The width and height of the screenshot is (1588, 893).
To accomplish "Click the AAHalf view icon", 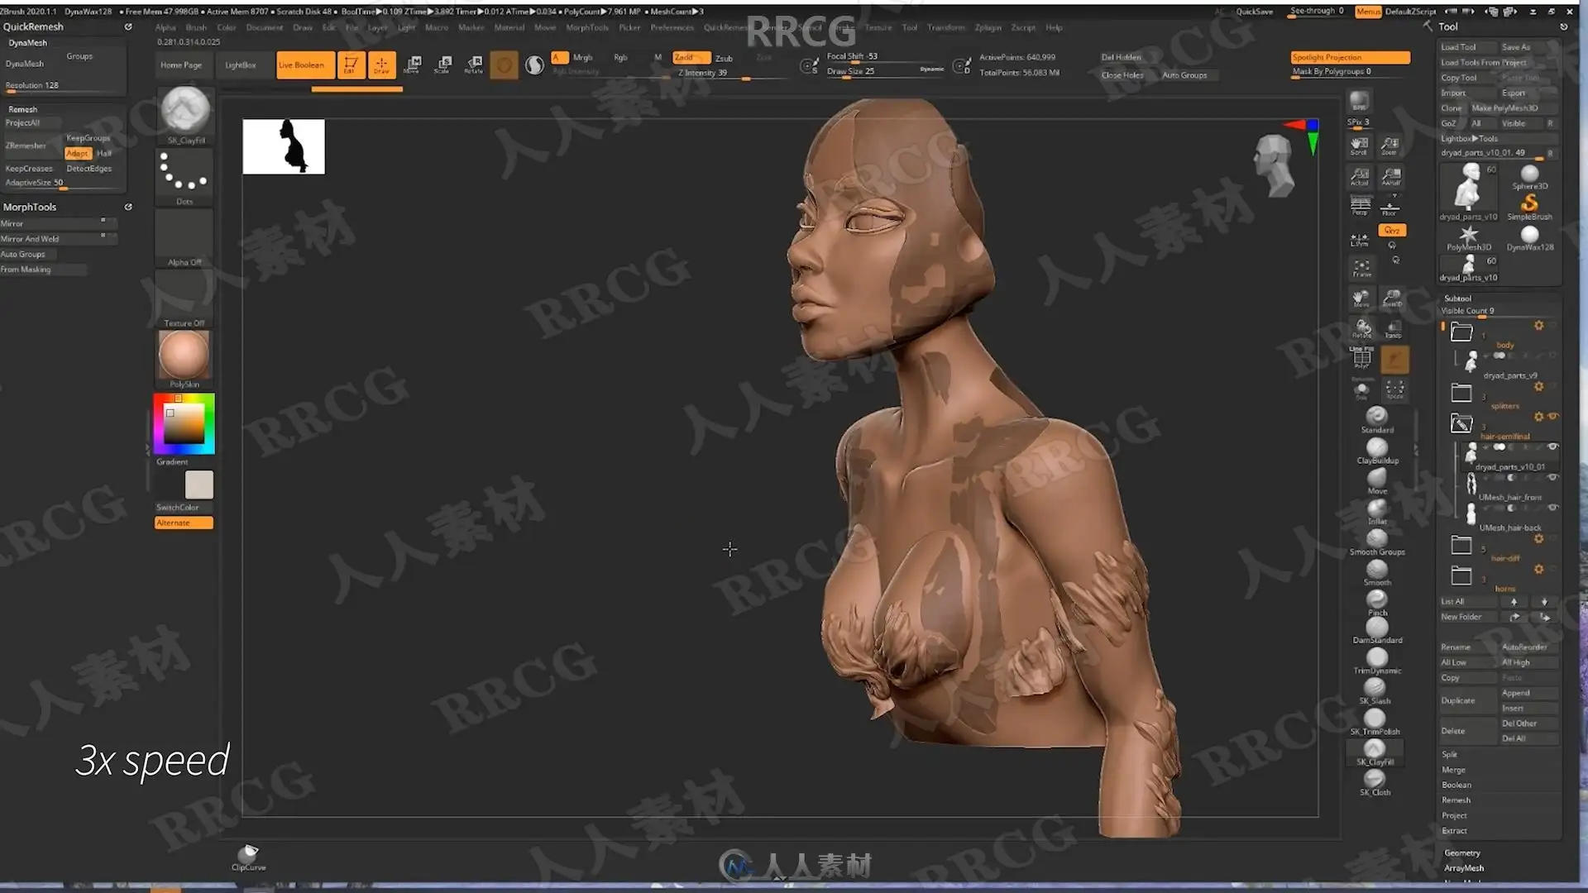I will (1391, 177).
